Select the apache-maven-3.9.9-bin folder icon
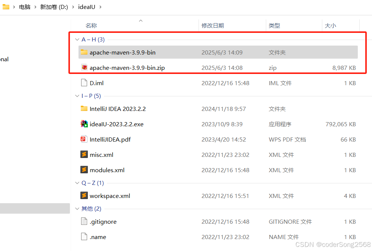 click(x=84, y=52)
